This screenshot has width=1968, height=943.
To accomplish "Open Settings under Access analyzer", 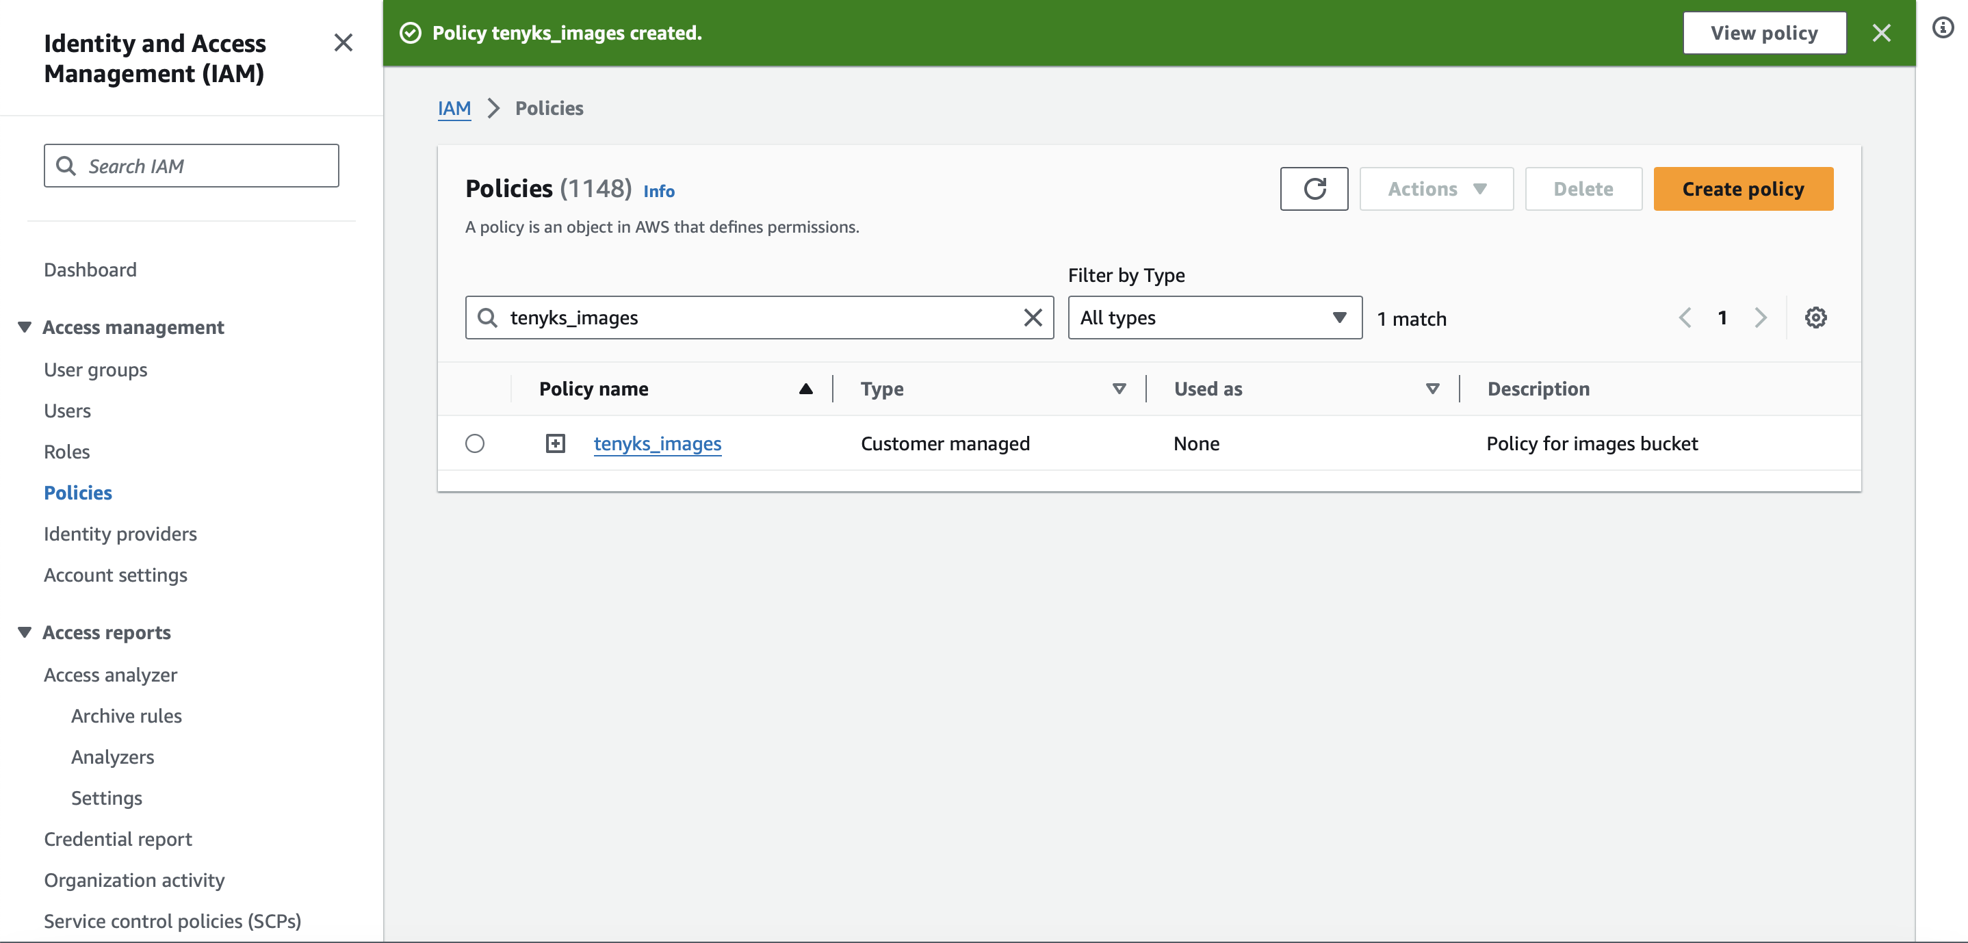I will (106, 798).
